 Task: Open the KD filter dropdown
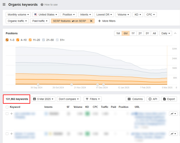click(138, 14)
